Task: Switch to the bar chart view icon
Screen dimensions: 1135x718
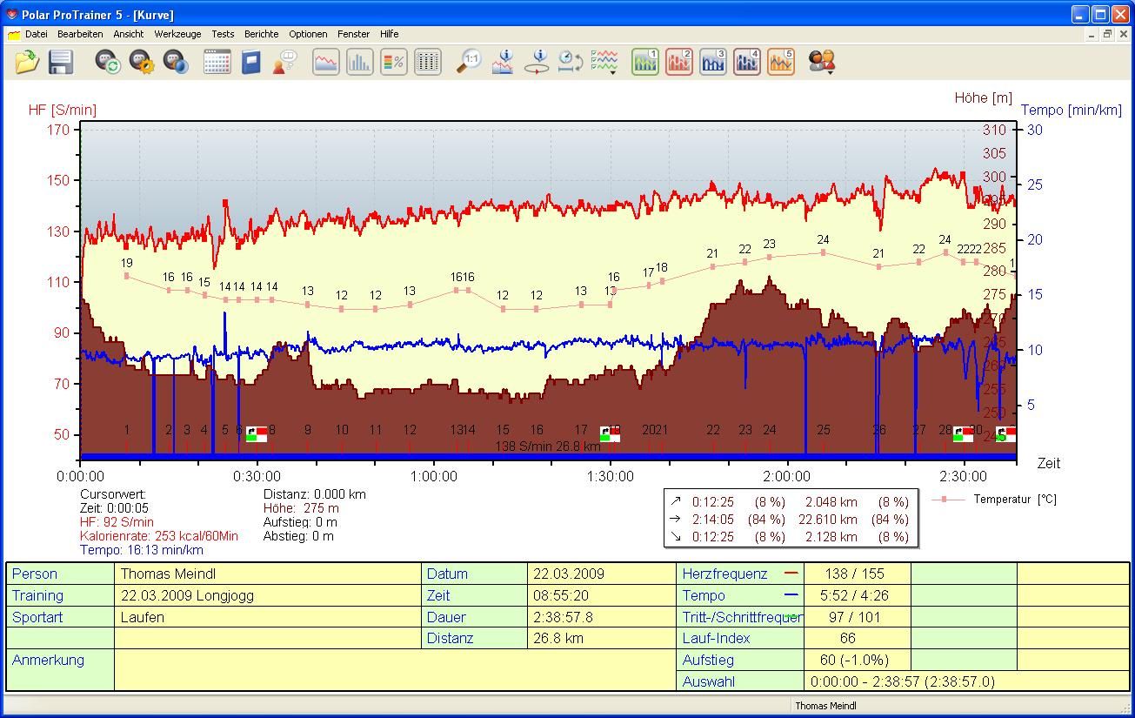Action: 360,62
